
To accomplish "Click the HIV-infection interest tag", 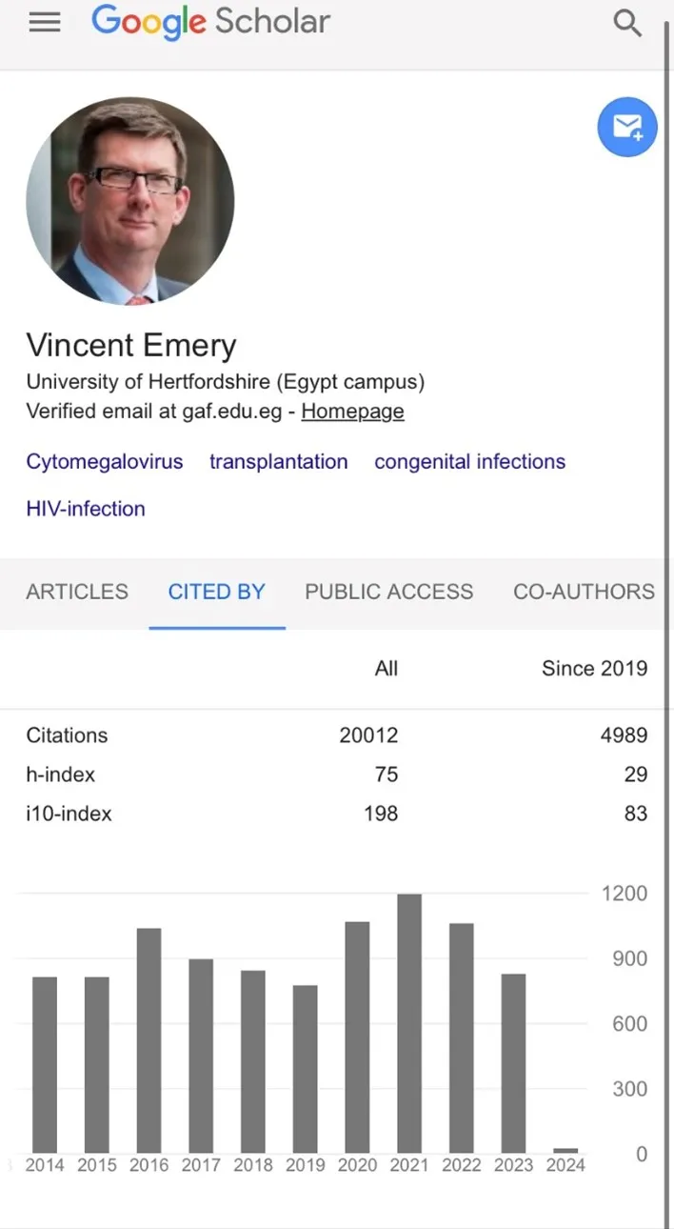I will click(86, 508).
